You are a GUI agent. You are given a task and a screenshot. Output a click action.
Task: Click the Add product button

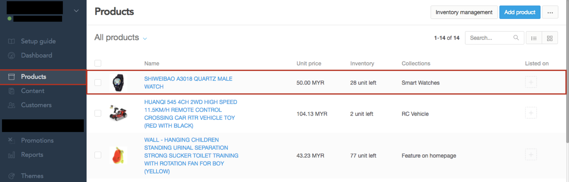(520, 12)
